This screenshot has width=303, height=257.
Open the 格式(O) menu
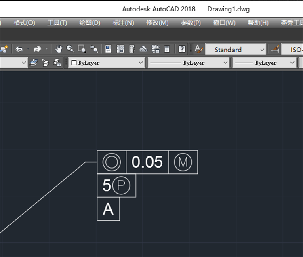(24, 23)
